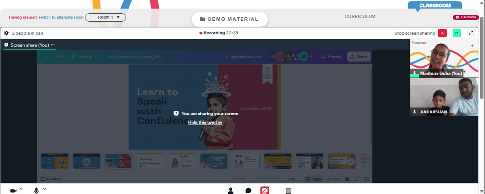Select slide thumbnail 7
The height and width of the screenshot is (194, 485).
[246, 161]
